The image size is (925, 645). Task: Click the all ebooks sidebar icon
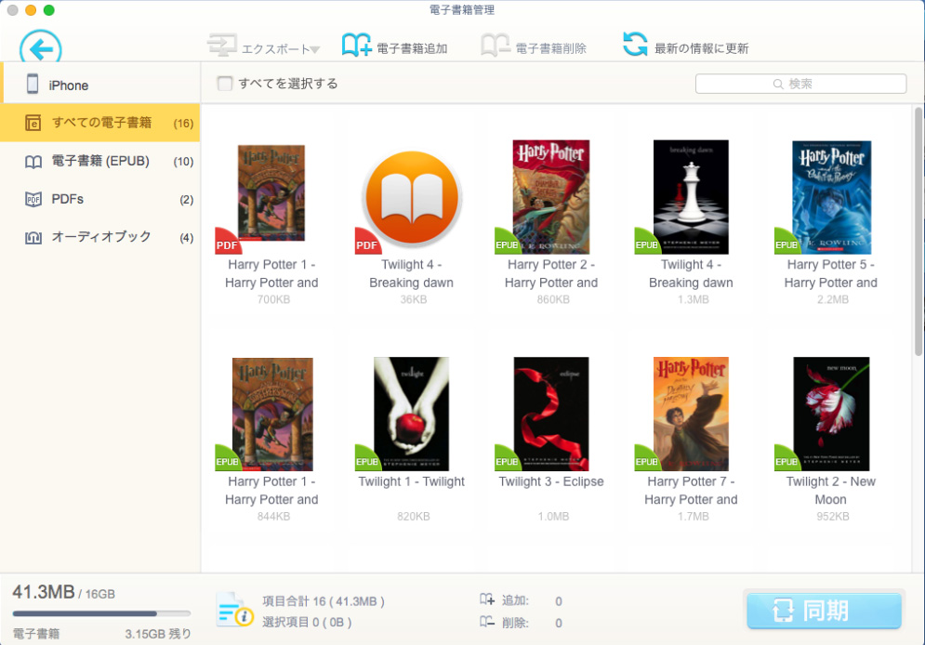[x=33, y=123]
